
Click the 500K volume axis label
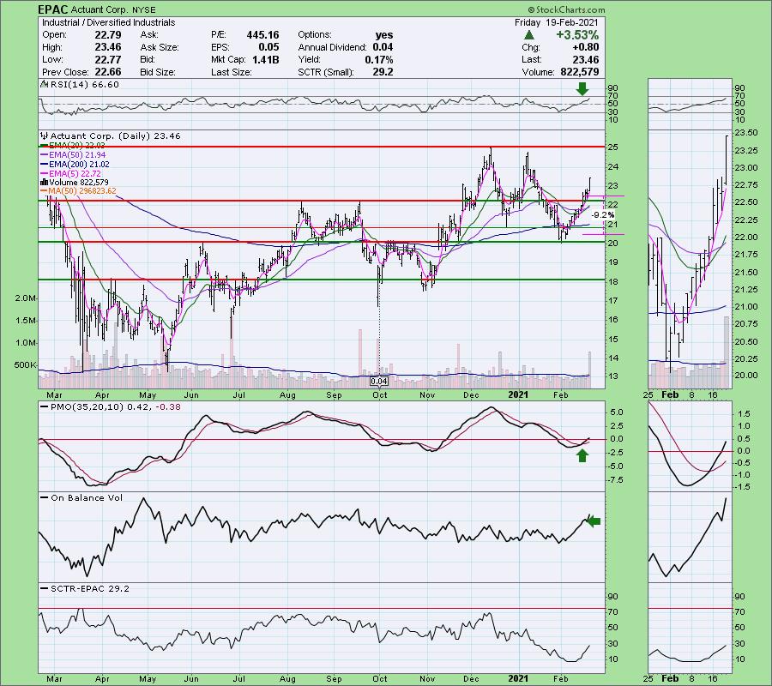coord(25,365)
